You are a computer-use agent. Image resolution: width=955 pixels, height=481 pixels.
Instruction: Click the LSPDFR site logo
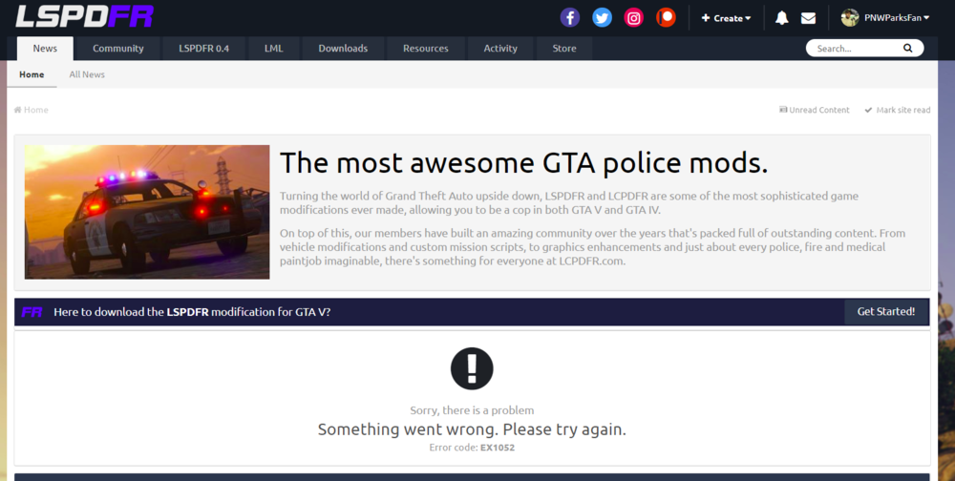[x=84, y=16]
